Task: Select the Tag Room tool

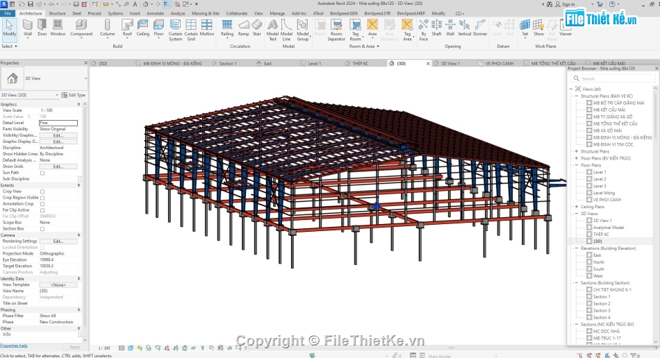Action: pyautogui.click(x=355, y=30)
